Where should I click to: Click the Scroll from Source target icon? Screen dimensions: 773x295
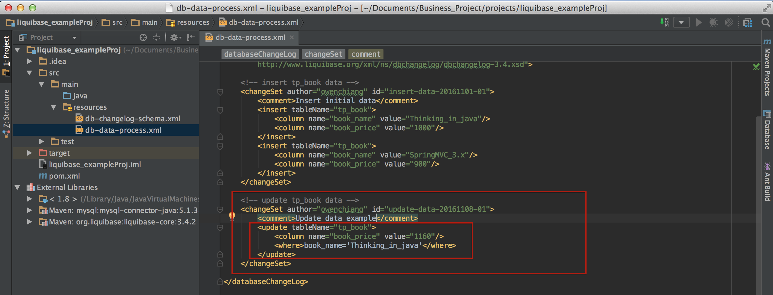pos(143,37)
